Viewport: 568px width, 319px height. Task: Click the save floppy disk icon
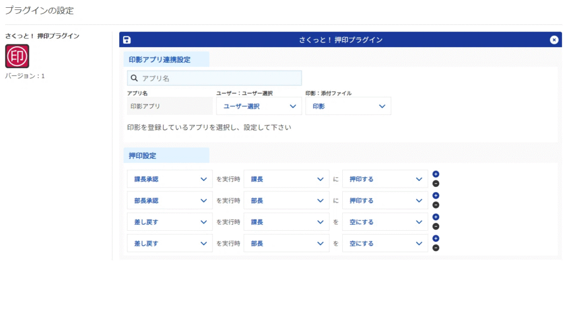click(x=127, y=40)
